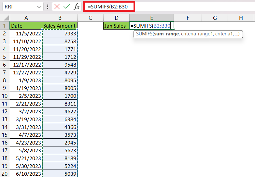Select row 20 header

[5, 174]
